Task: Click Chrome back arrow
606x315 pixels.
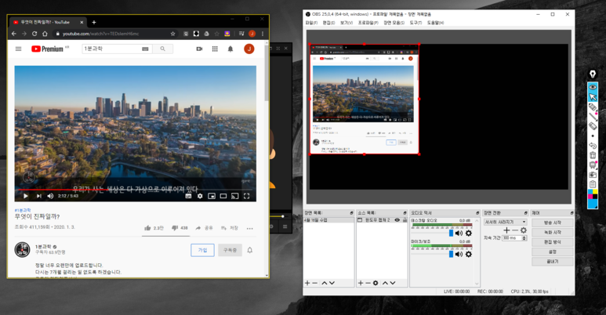Action: [14, 34]
